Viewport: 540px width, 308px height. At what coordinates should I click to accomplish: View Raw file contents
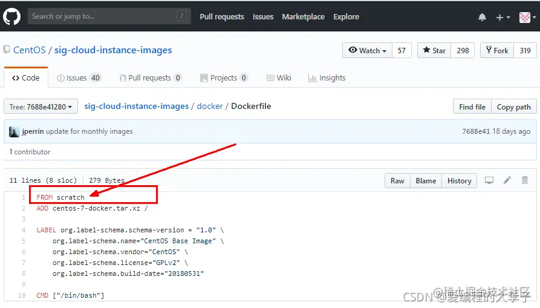(397, 180)
